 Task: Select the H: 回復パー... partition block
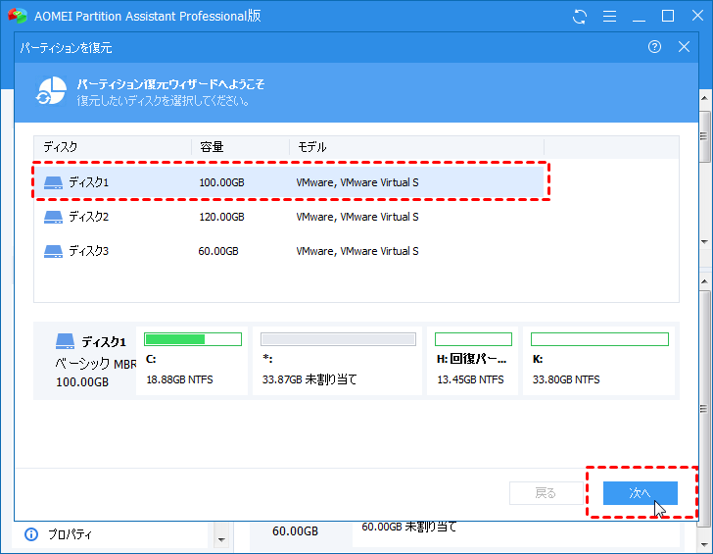(x=472, y=360)
